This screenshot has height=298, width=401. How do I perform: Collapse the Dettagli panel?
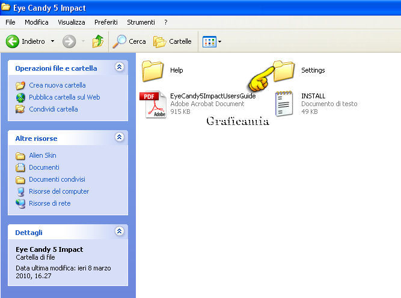120,231
